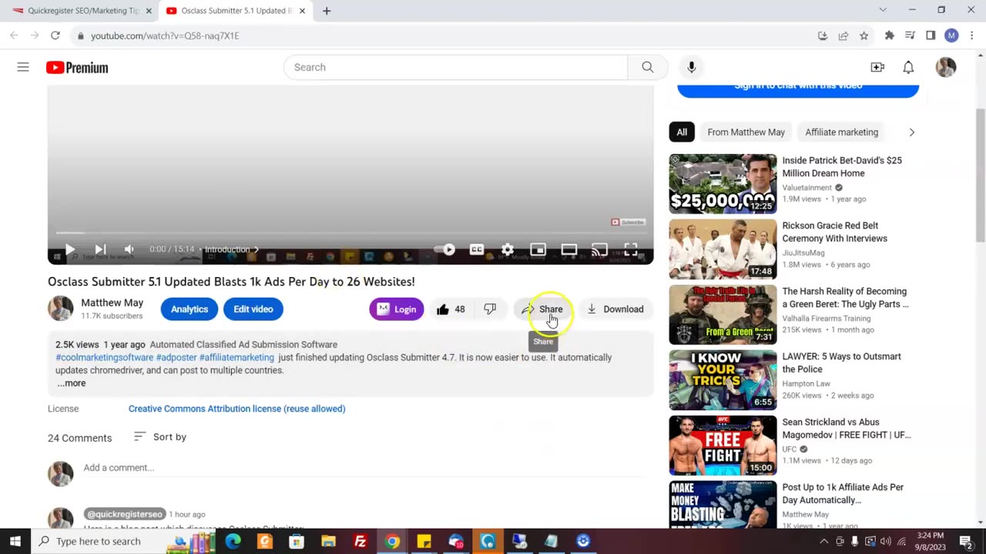986x554 pixels.
Task: Open the Rickson Gracie Red Belt video
Action: (723, 249)
